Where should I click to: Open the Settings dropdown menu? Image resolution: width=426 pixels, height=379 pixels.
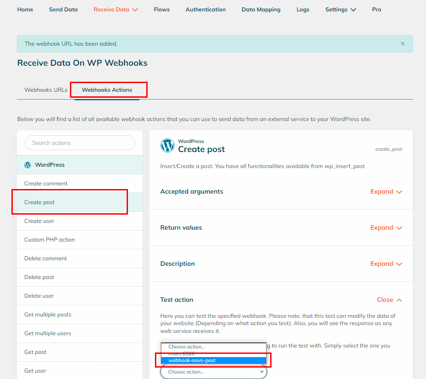coord(341,10)
